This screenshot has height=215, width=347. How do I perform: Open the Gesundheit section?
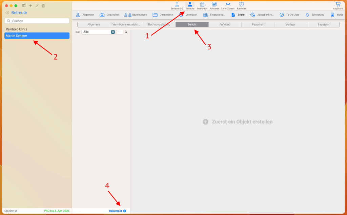pos(109,15)
